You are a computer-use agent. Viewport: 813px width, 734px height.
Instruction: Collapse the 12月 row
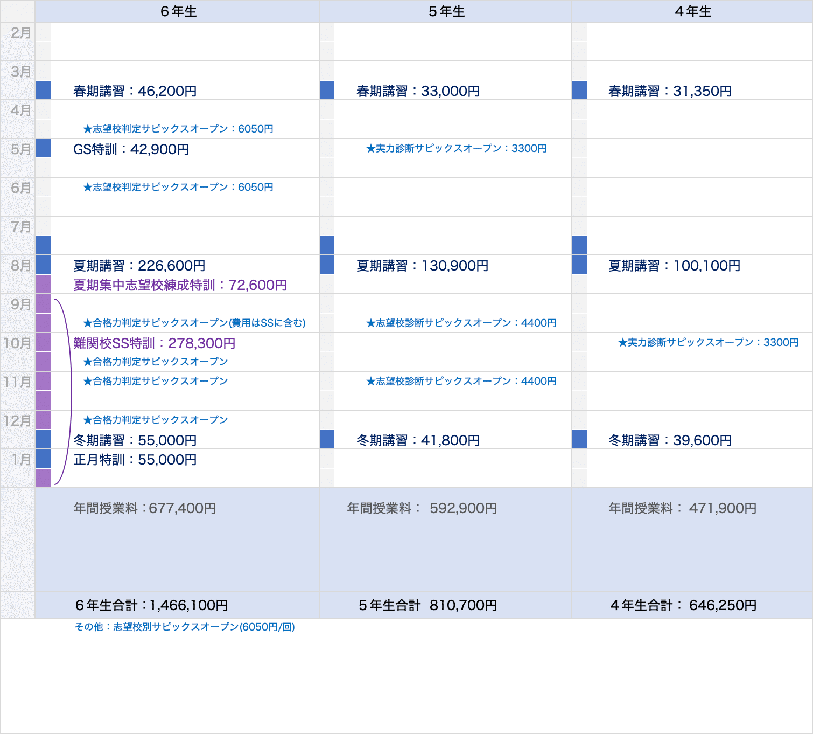point(18,421)
